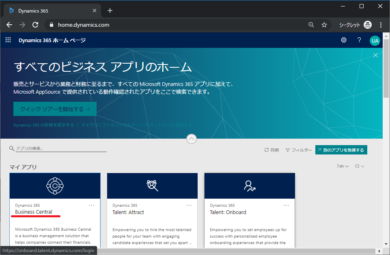
Task: Click the Talent: Attract description text
Action: 152,236
